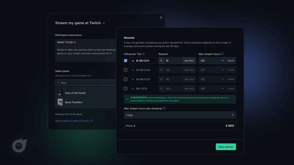This screenshot has width=294, height=165.
Task: Click the trend icon in recommended price banner
Action: 127,99
